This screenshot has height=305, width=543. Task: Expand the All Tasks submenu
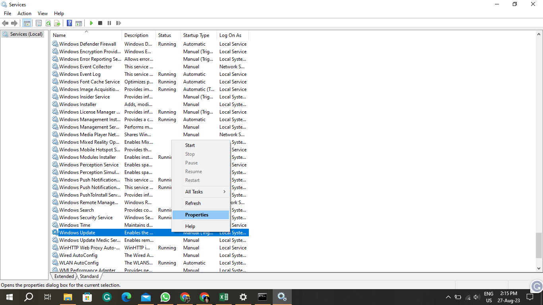(x=201, y=192)
